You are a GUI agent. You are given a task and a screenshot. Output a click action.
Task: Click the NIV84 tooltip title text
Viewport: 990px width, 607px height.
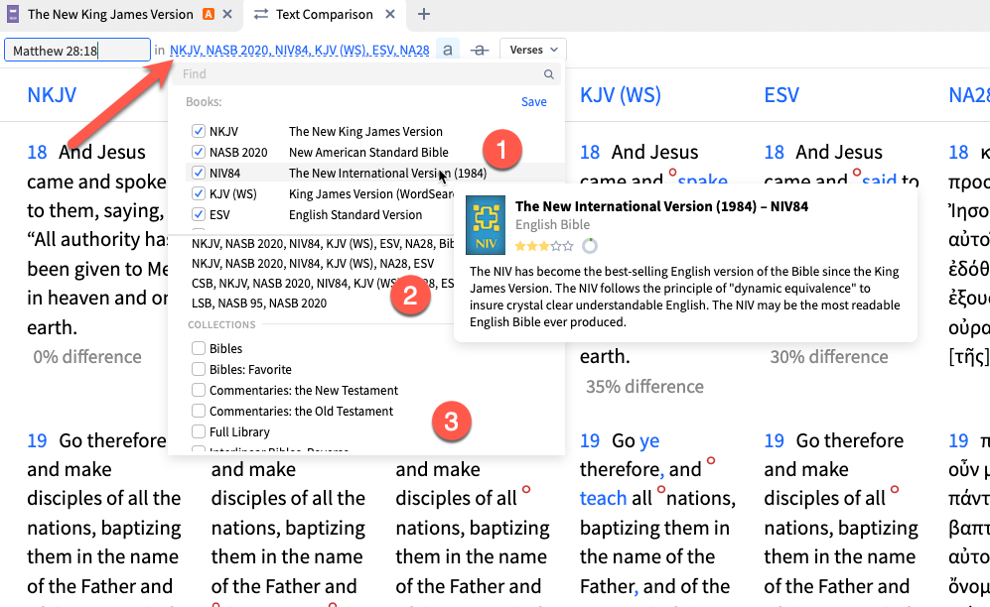tap(661, 206)
